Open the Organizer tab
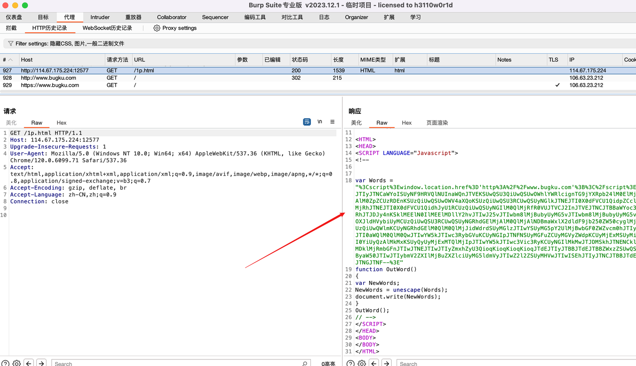This screenshot has width=636, height=366. (356, 17)
